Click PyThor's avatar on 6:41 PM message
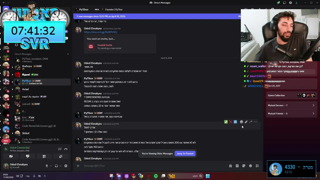The height and width of the screenshot is (180, 320). coord(78,80)
